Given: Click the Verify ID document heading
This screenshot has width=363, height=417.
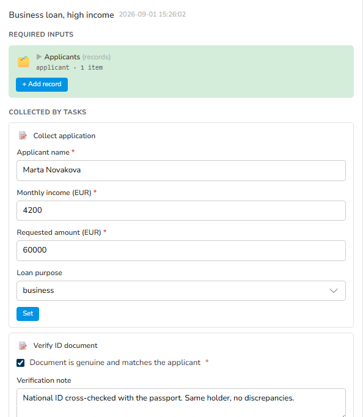Looking at the screenshot, I should pyautogui.click(x=65, y=345).
